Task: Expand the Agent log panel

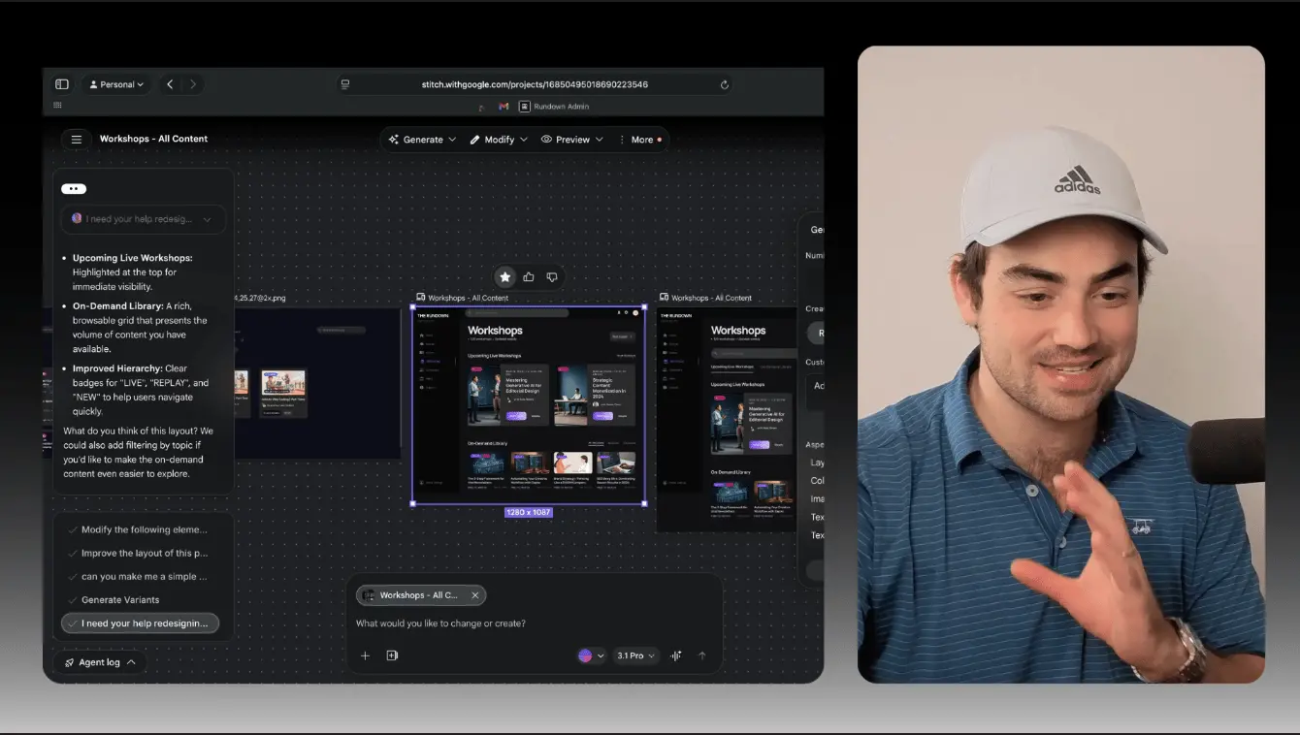Action: [x=100, y=663]
